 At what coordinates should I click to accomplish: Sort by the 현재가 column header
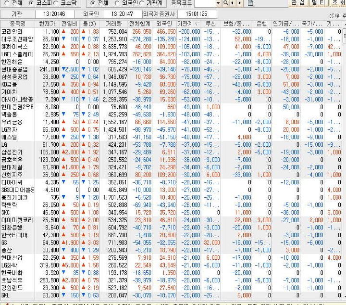coord(47,24)
